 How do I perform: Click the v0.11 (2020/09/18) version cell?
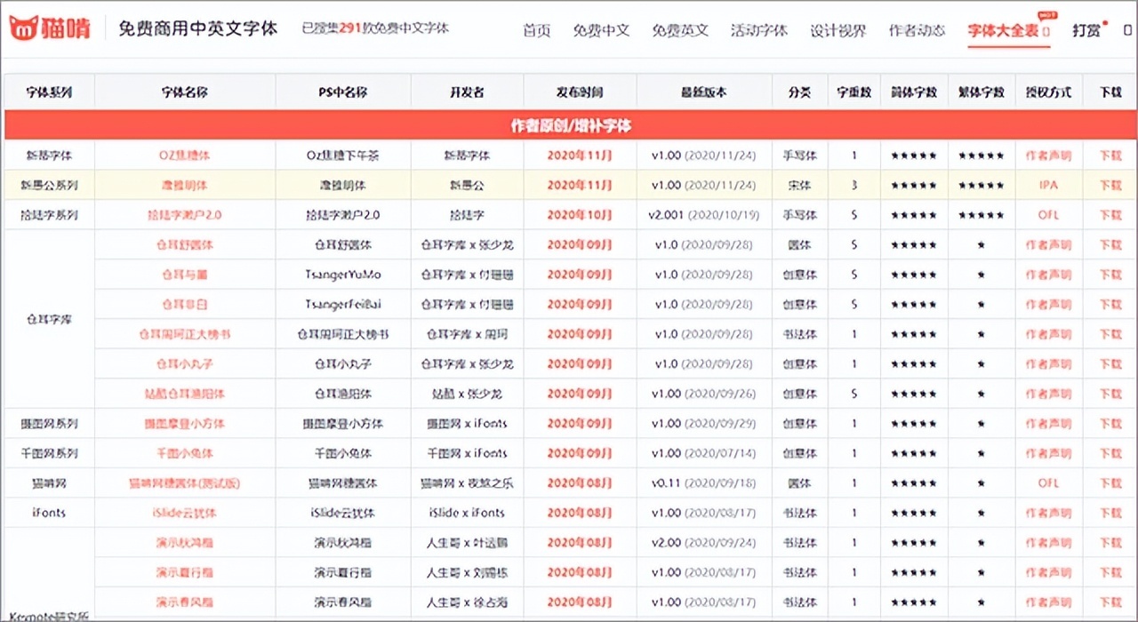pos(703,483)
